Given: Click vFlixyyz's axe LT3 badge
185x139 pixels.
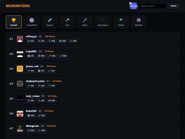Looking at the screenshot, I should coord(41,41).
